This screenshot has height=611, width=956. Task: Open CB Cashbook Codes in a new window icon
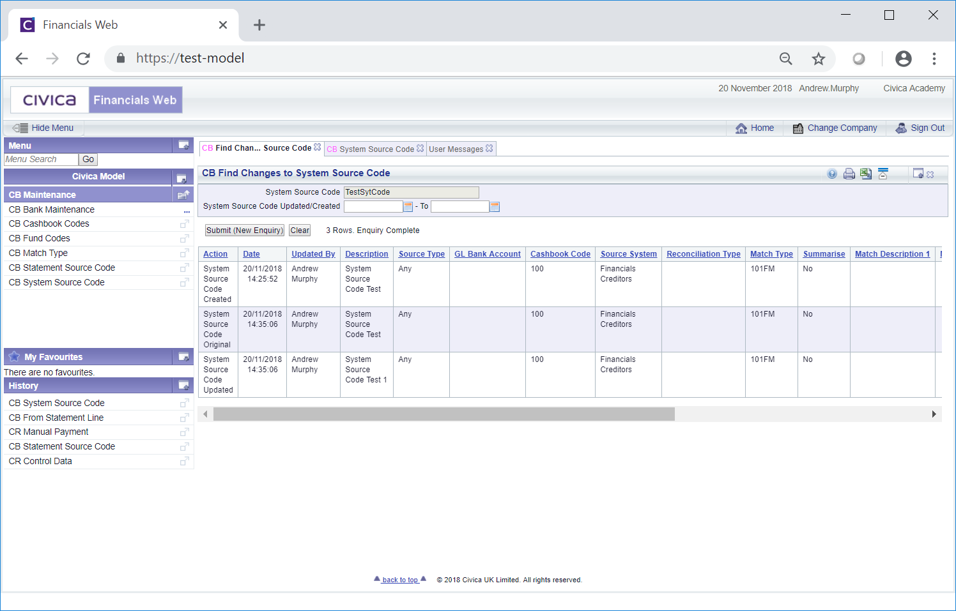(185, 224)
